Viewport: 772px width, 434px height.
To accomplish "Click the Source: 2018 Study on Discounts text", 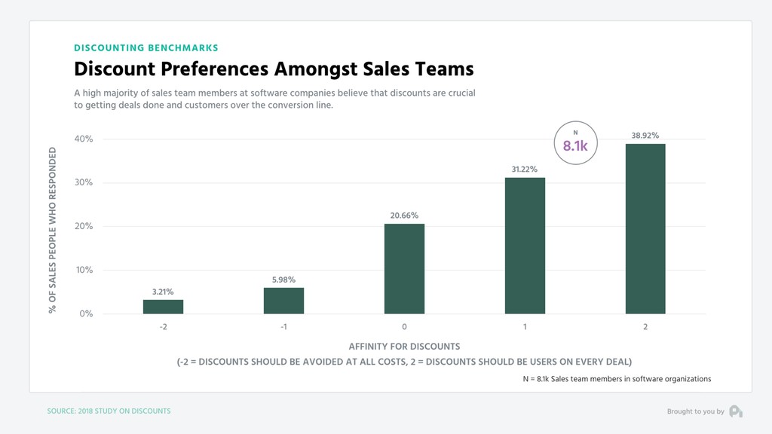I will 109,411.
